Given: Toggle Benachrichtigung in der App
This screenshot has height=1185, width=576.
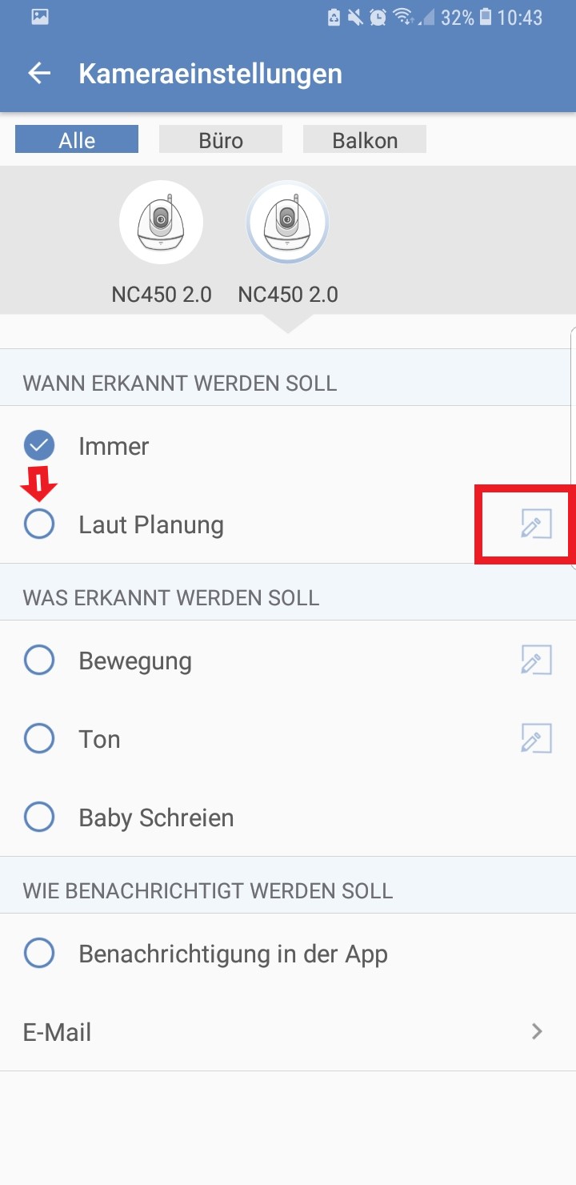Looking at the screenshot, I should point(39,954).
